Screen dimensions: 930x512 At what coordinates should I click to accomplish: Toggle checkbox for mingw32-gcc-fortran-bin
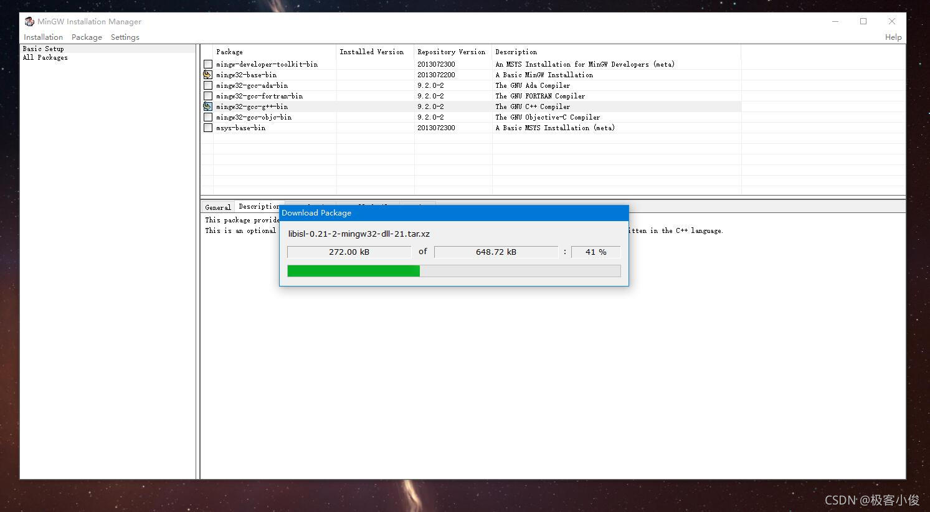pyautogui.click(x=208, y=96)
